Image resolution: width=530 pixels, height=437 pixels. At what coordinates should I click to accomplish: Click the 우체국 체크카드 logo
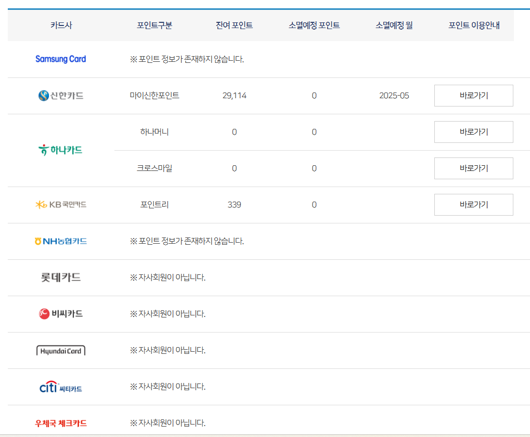(x=61, y=423)
